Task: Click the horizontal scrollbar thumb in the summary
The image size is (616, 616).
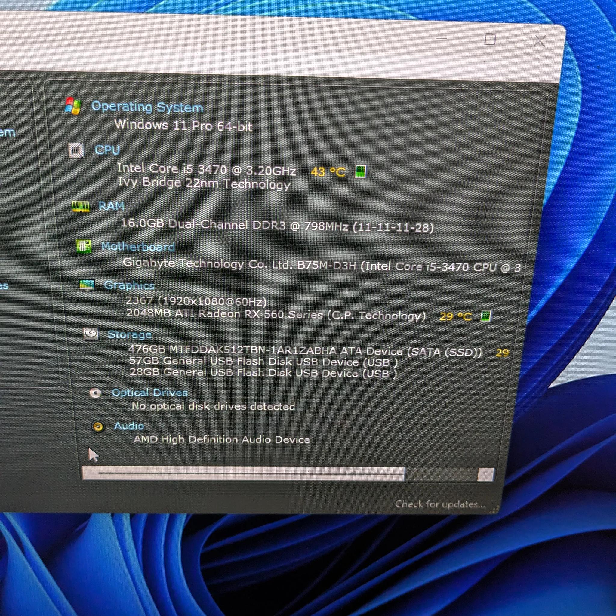Action: 244,473
